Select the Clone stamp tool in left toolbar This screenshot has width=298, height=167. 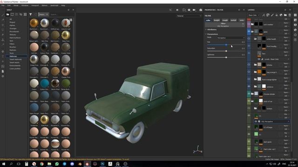coord(3,40)
